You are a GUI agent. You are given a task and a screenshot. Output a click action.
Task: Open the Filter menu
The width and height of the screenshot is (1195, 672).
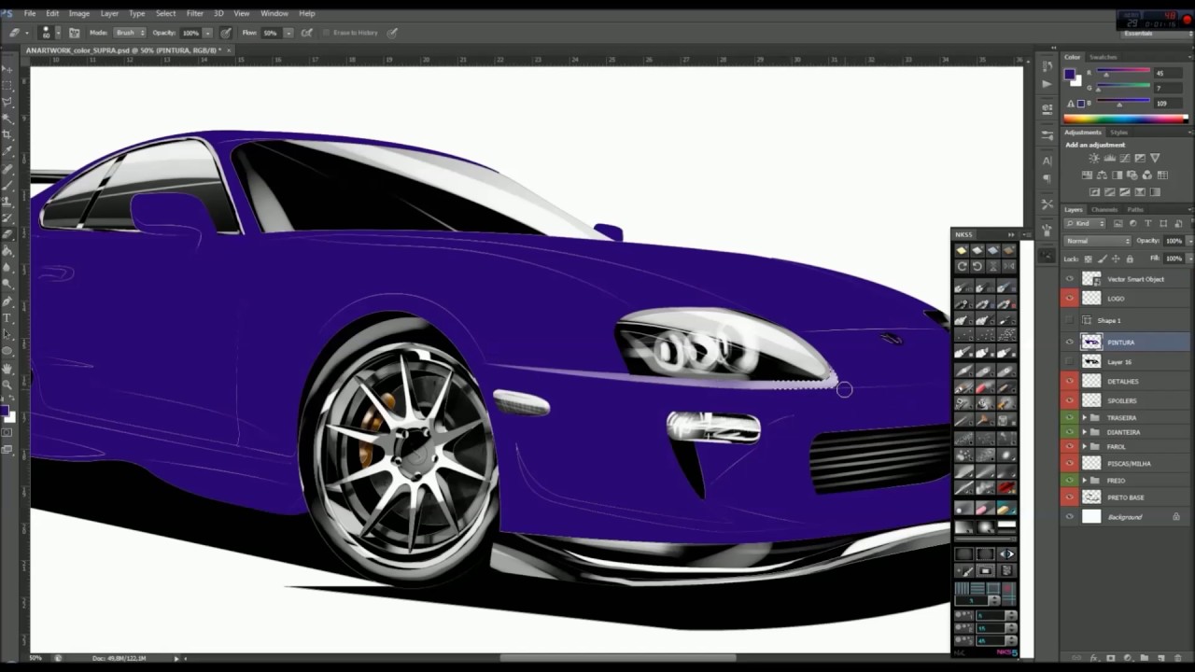pos(194,13)
